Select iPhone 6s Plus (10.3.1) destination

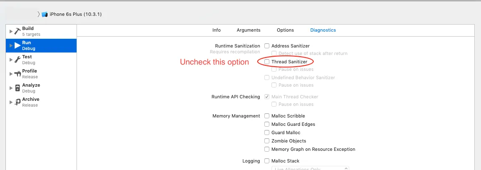(x=75, y=14)
